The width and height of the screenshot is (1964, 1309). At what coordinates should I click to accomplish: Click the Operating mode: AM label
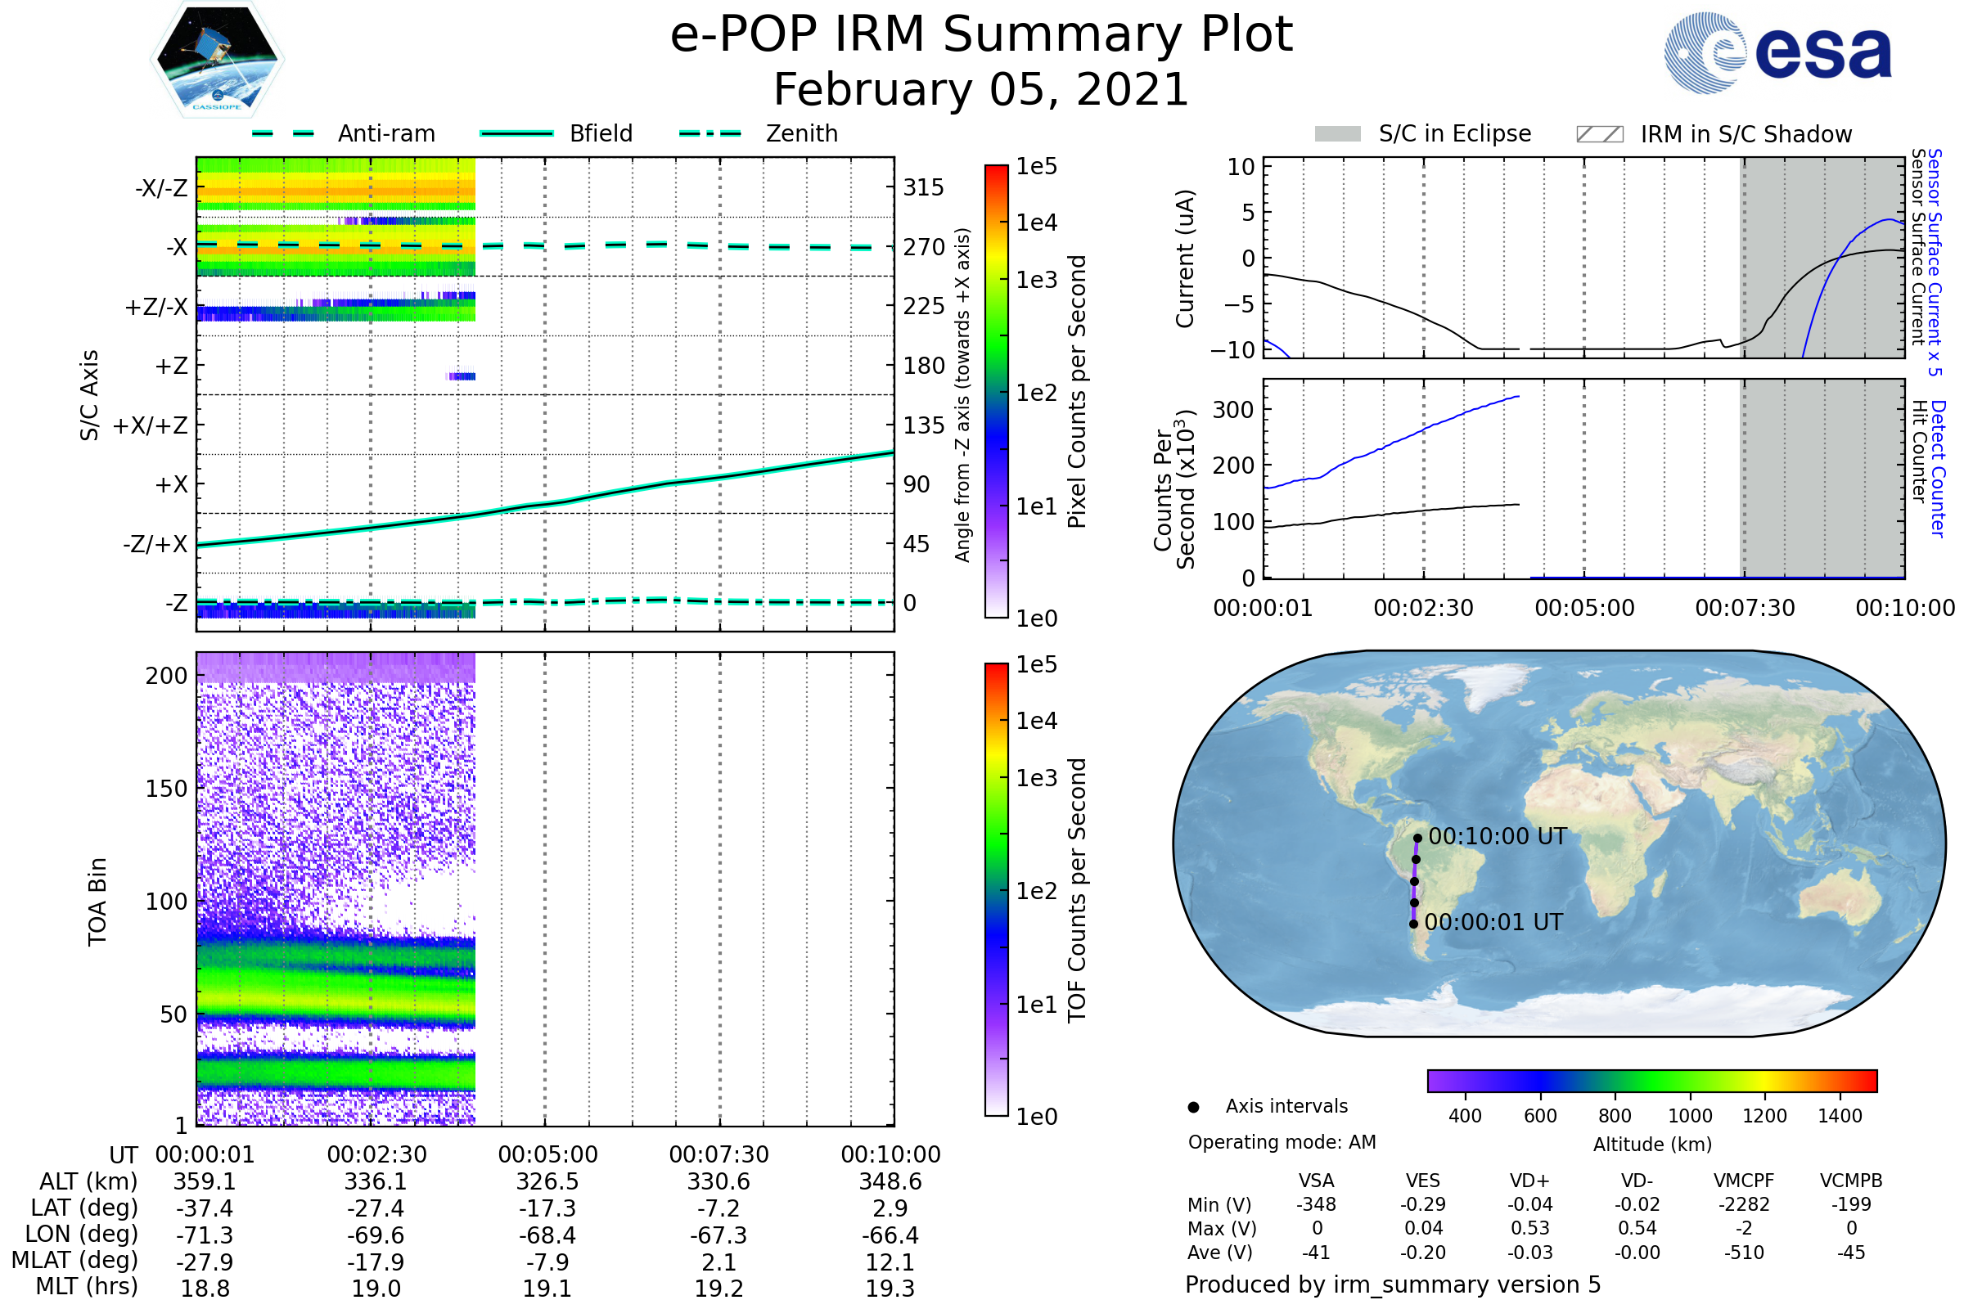click(1282, 1142)
